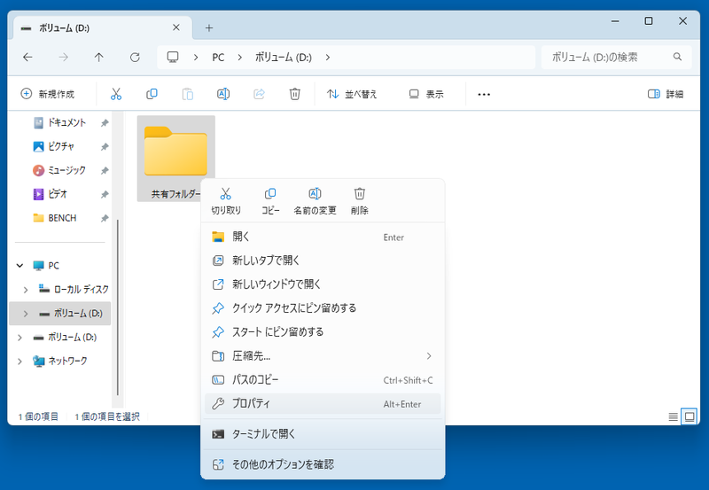Toggle the 詳細 details pane

point(666,94)
